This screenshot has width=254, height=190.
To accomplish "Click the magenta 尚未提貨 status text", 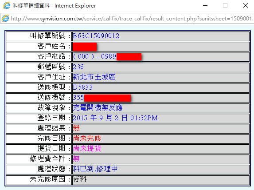I will (x=87, y=149).
